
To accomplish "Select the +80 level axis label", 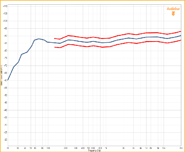I will click(6, 51).
